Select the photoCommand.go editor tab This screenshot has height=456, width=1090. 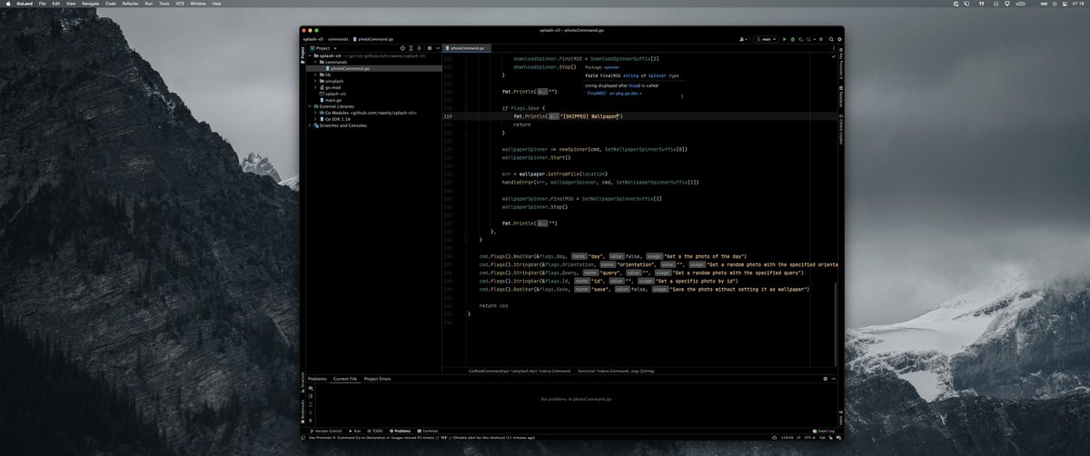pos(466,48)
